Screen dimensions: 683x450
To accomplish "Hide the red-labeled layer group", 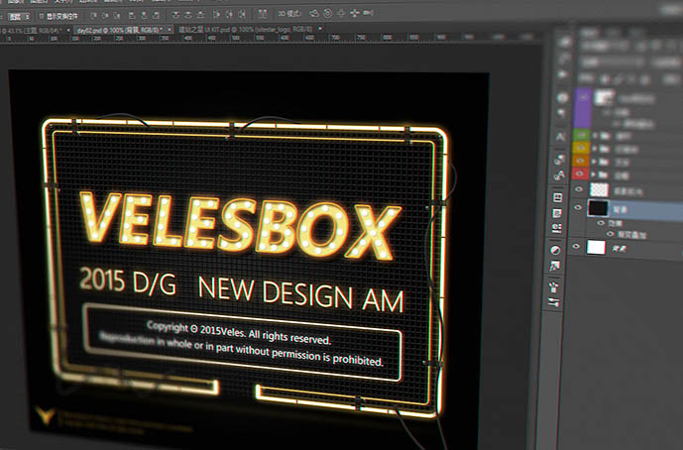I will click(x=579, y=173).
